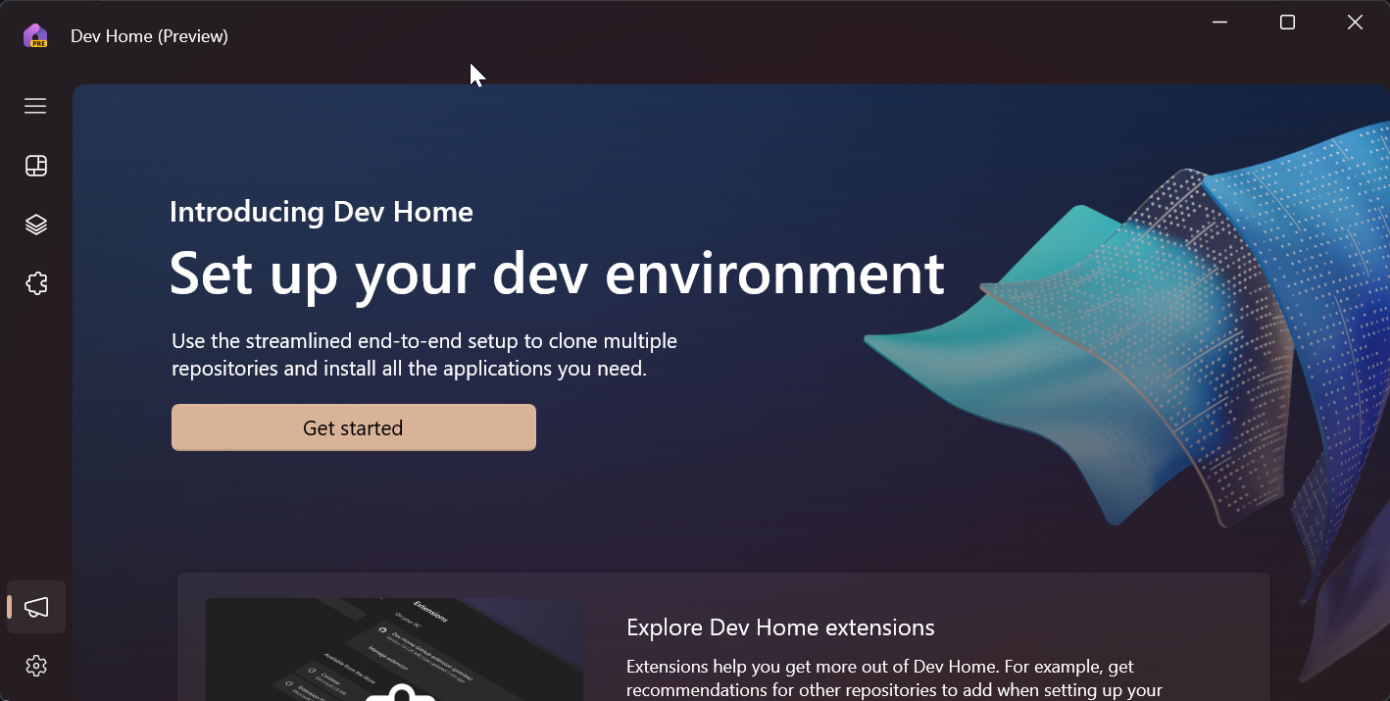Click the "Introducing Dev Home" text

point(322,212)
